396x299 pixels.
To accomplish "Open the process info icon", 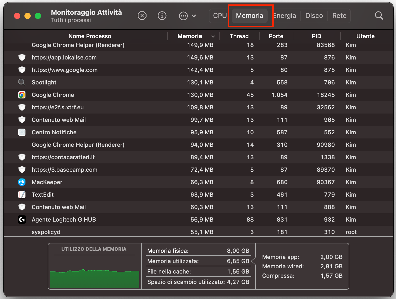I will point(162,16).
